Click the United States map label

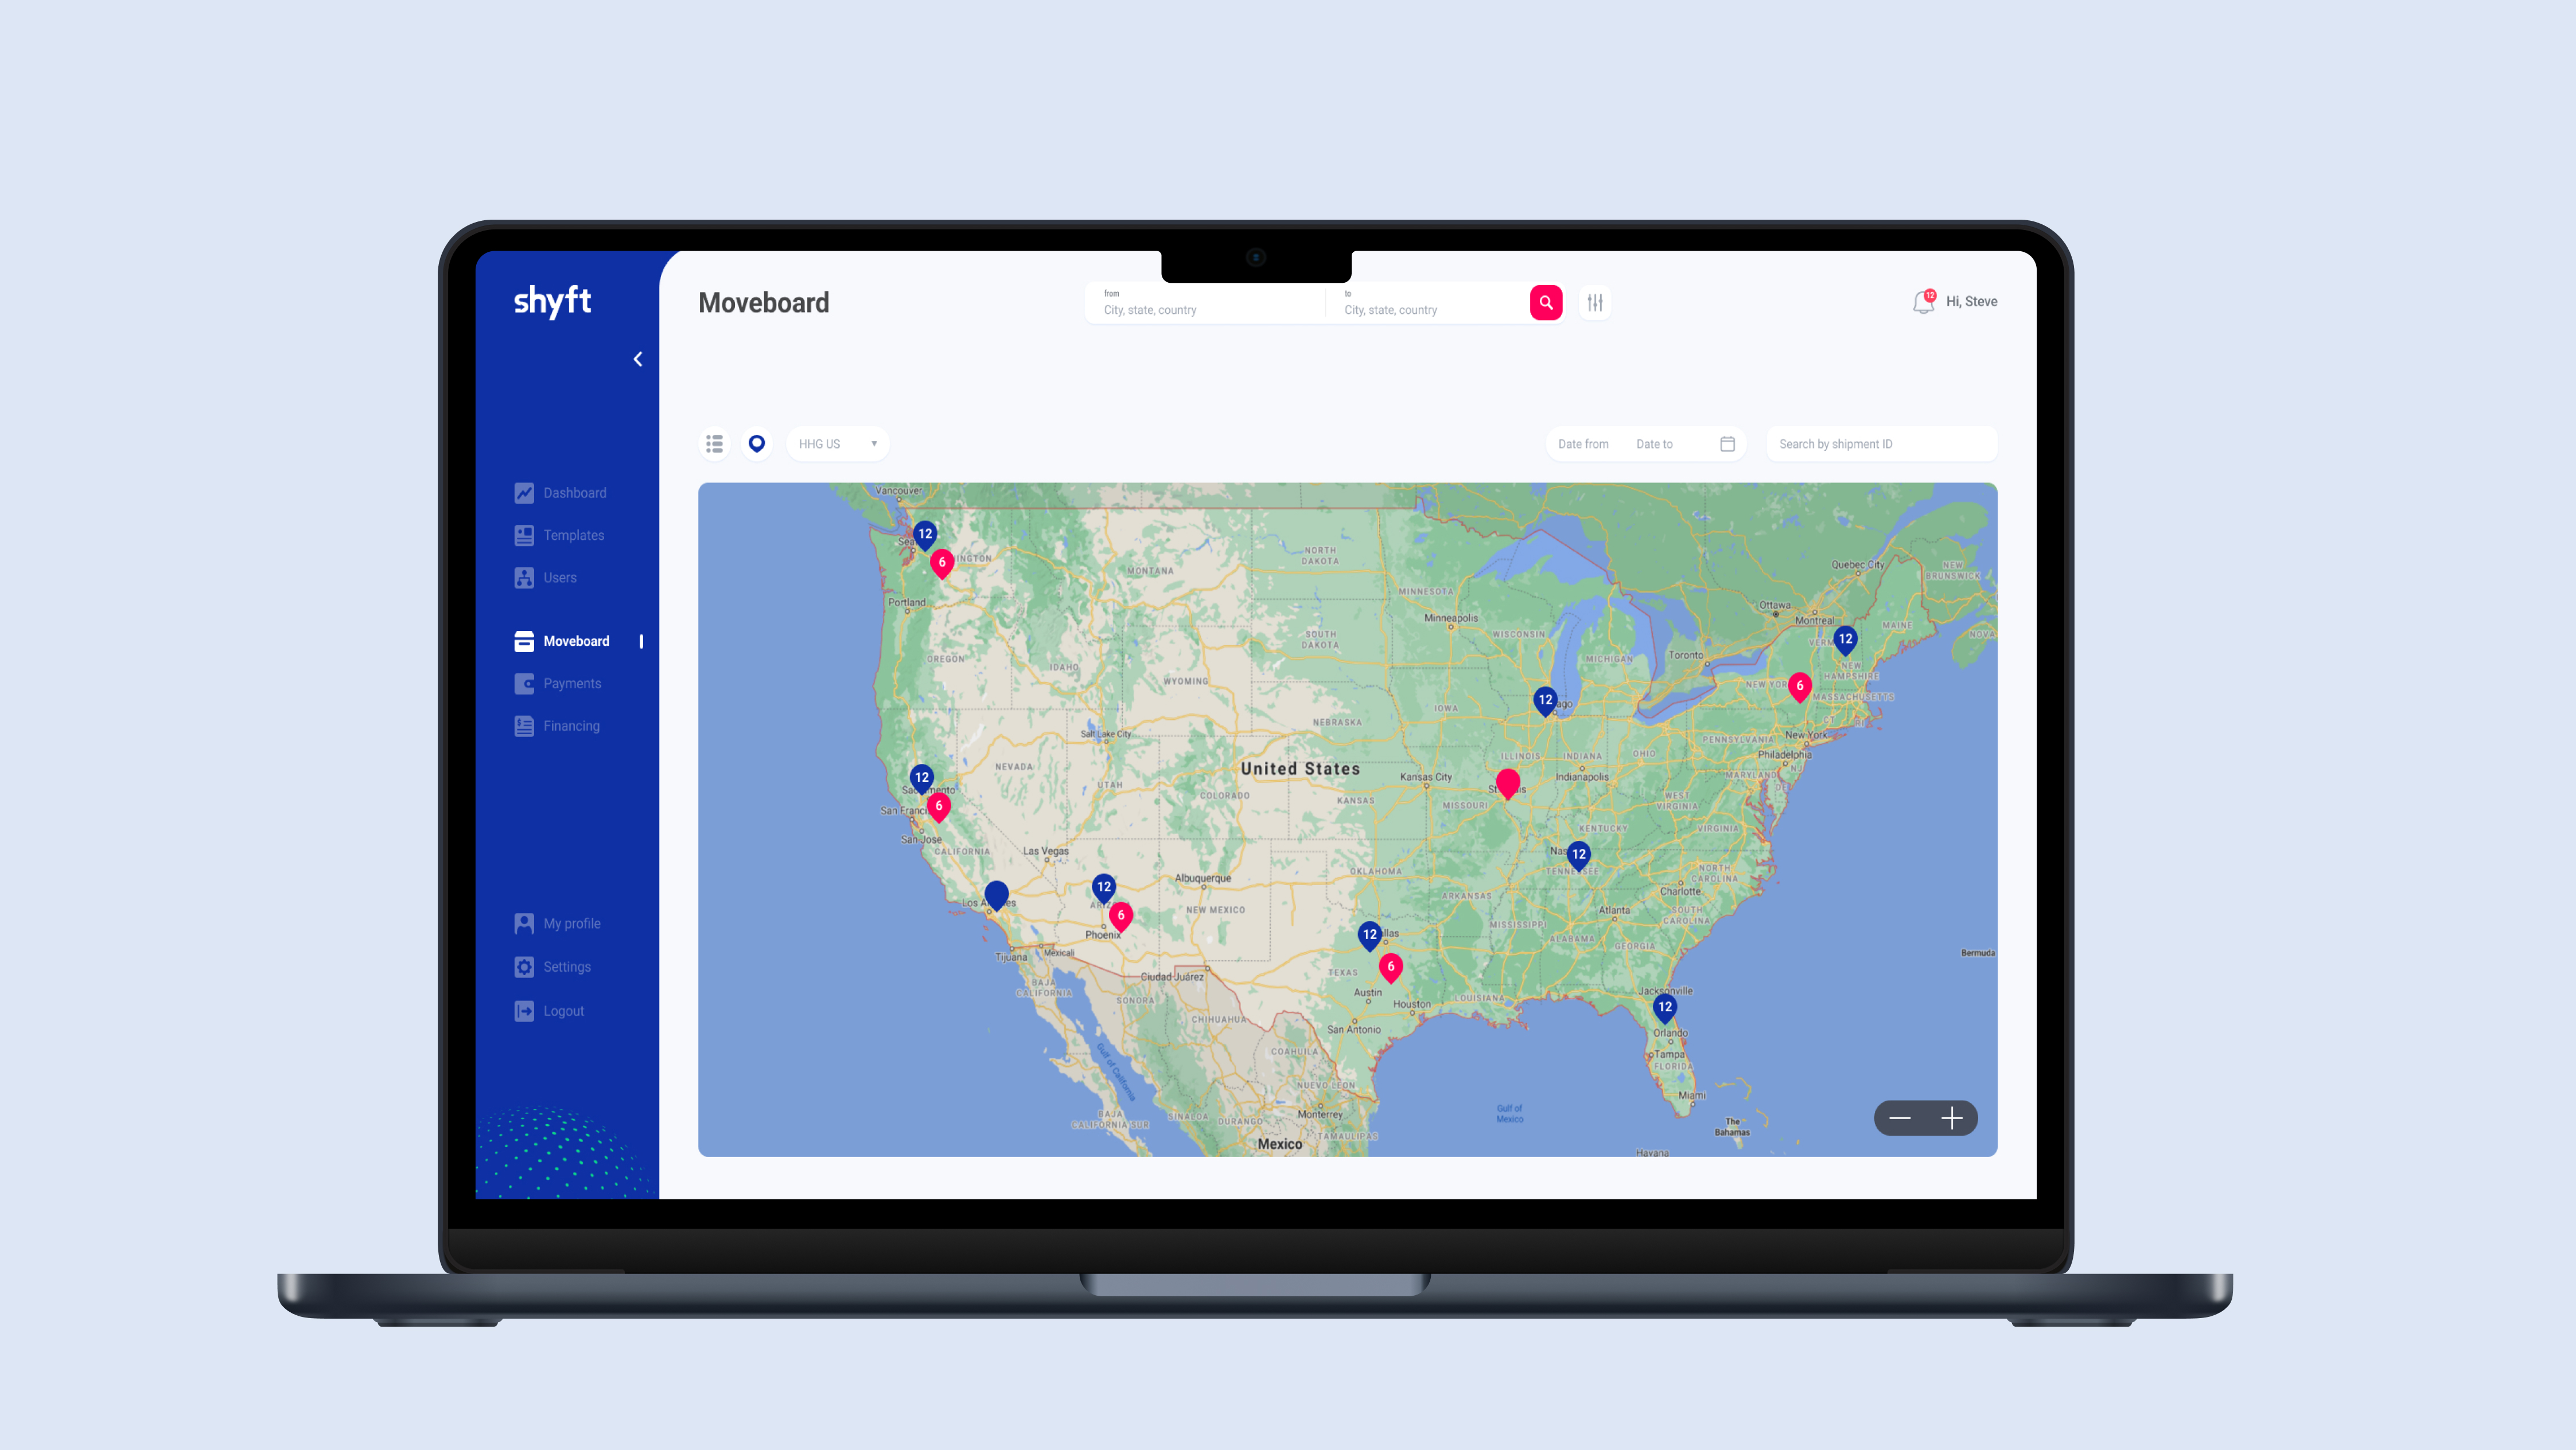(x=1300, y=769)
